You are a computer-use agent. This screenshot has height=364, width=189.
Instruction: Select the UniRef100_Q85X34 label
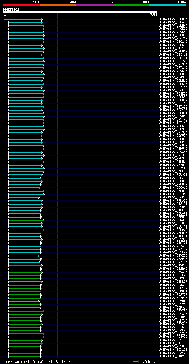[x=173, y=333]
